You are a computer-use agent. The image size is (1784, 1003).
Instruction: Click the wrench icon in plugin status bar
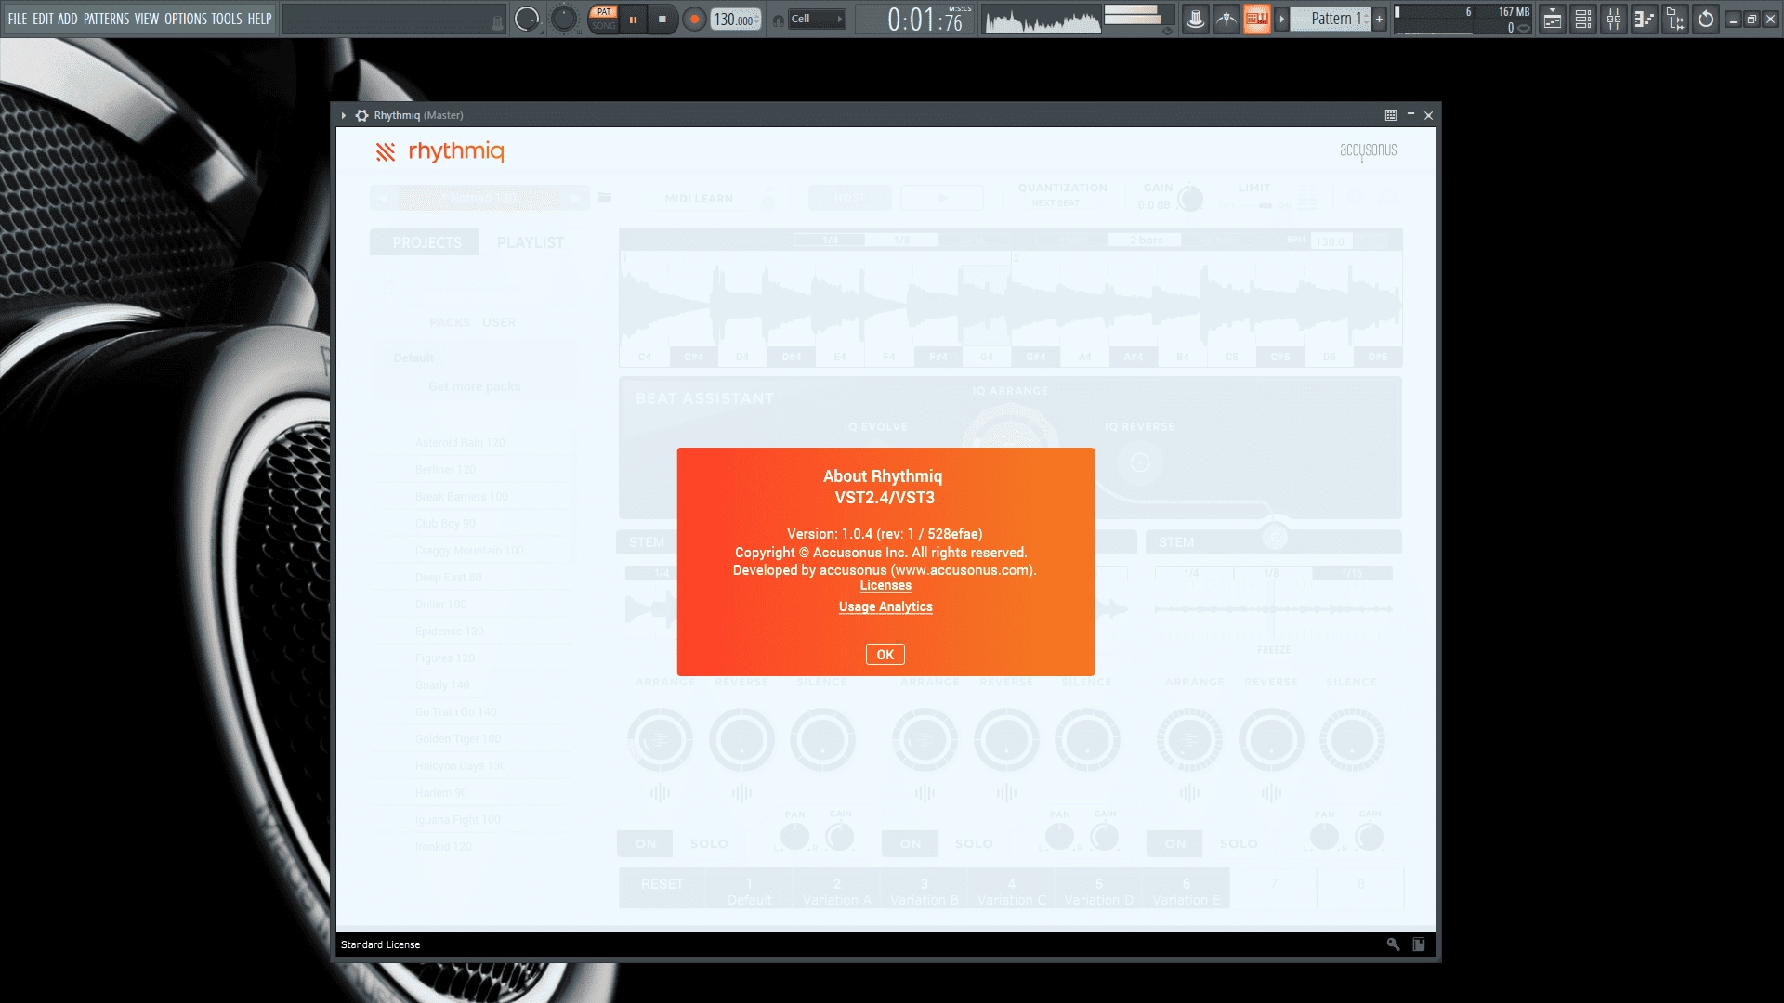coord(1393,944)
